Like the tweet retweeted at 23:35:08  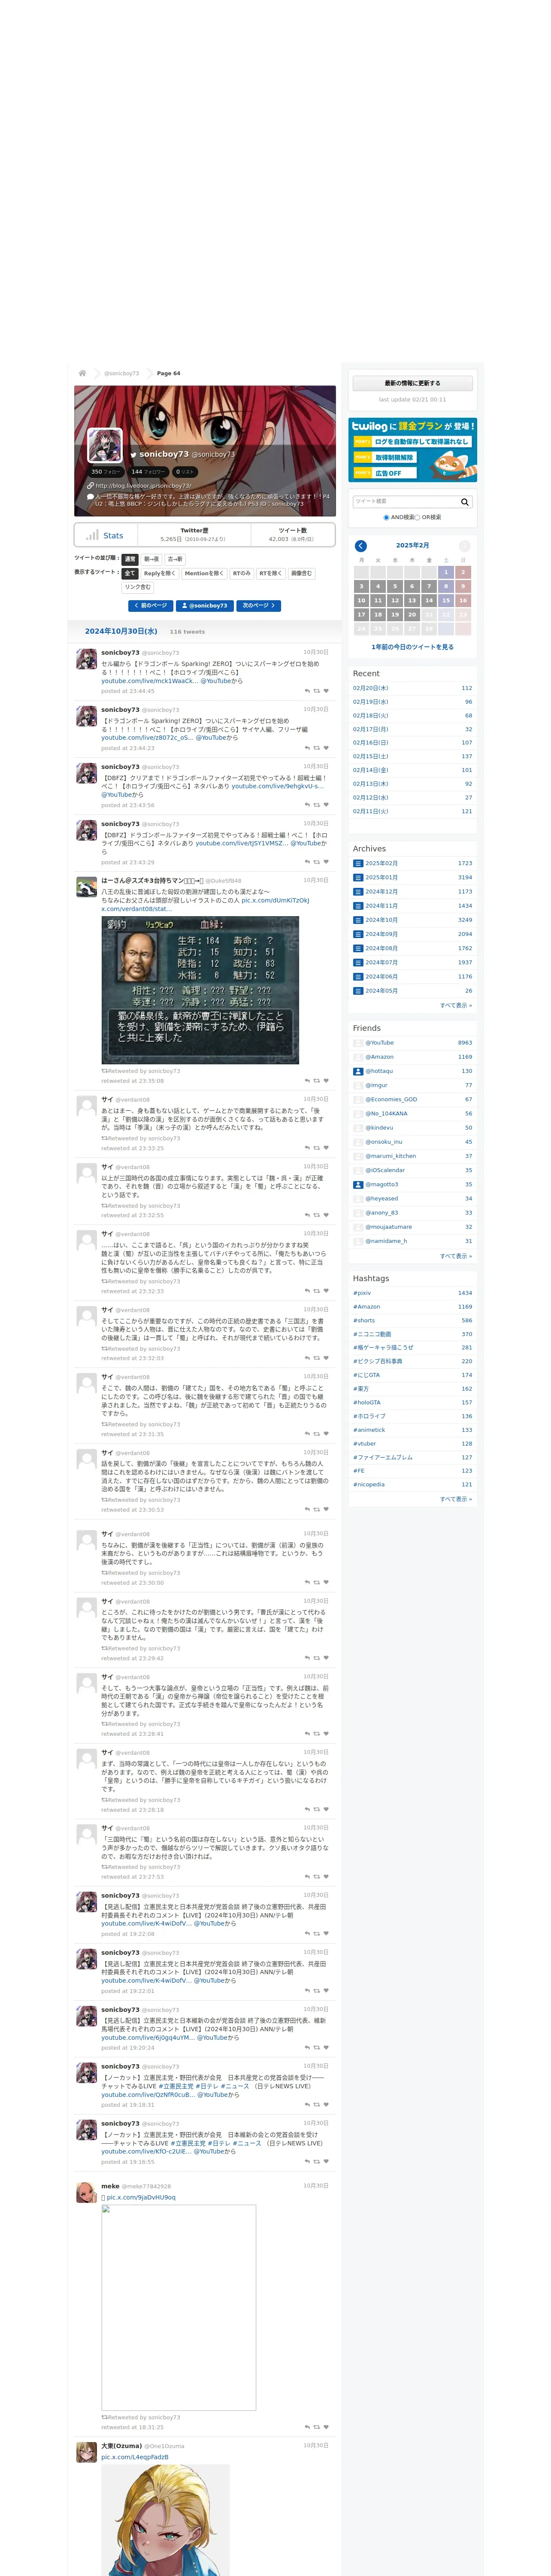(326, 1080)
